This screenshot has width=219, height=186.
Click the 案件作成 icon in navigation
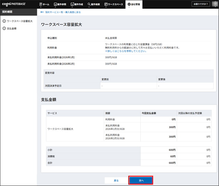pos(72,4)
